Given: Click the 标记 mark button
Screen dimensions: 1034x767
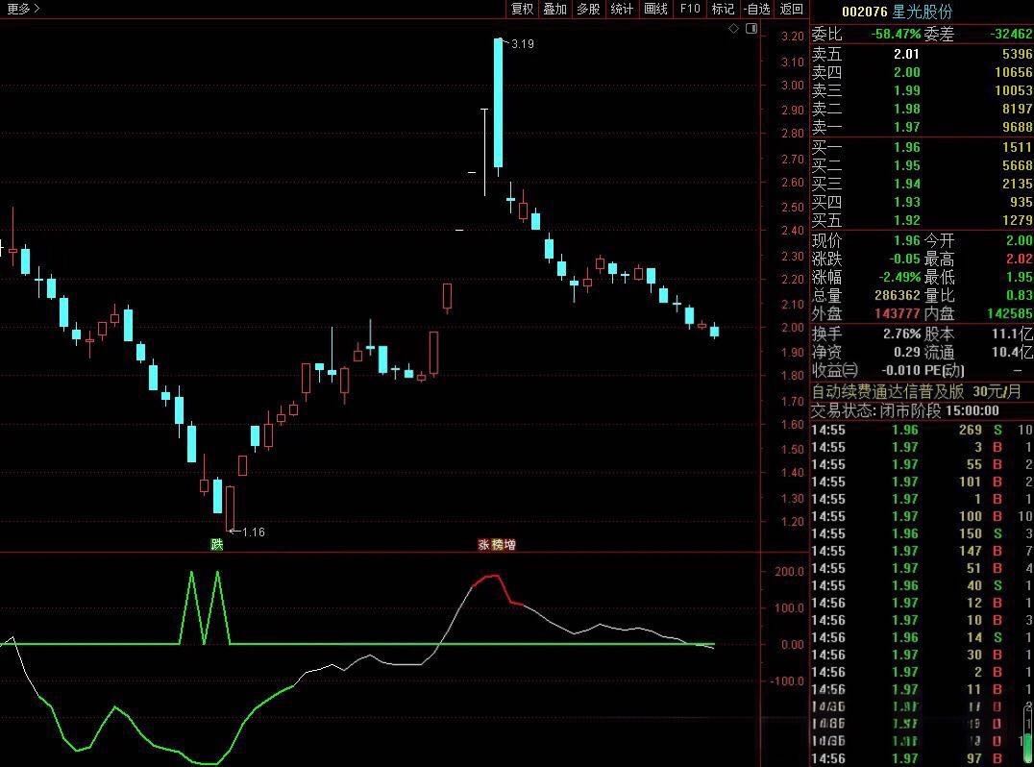Looking at the screenshot, I should (723, 9).
